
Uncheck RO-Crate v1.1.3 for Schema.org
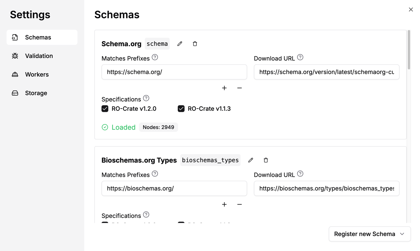pos(181,109)
